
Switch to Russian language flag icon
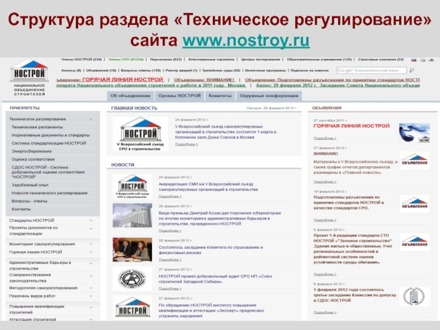(x=414, y=60)
